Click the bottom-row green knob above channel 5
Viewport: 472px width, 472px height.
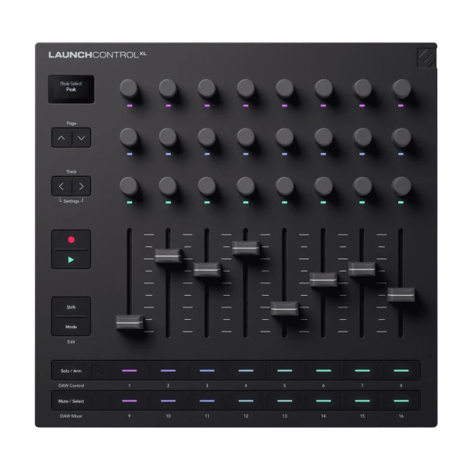click(x=284, y=186)
